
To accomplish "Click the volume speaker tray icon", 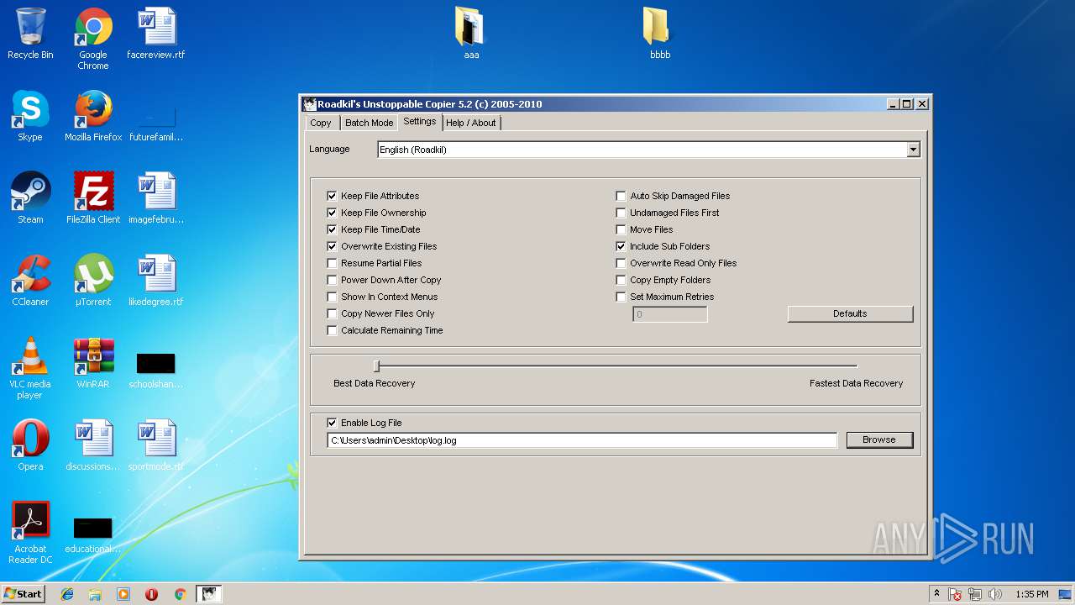I will (x=995, y=594).
